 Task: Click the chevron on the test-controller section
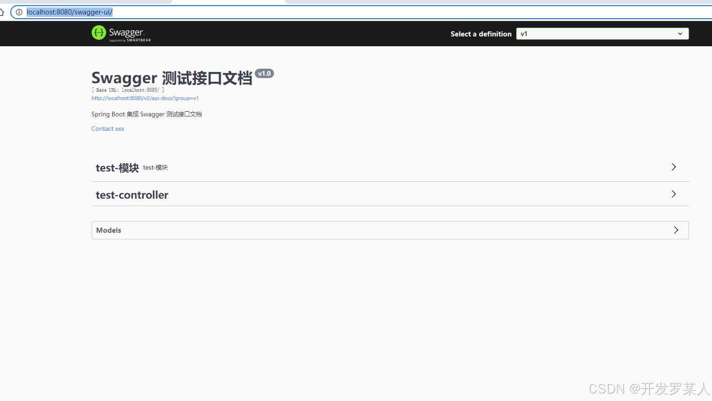[673, 194]
